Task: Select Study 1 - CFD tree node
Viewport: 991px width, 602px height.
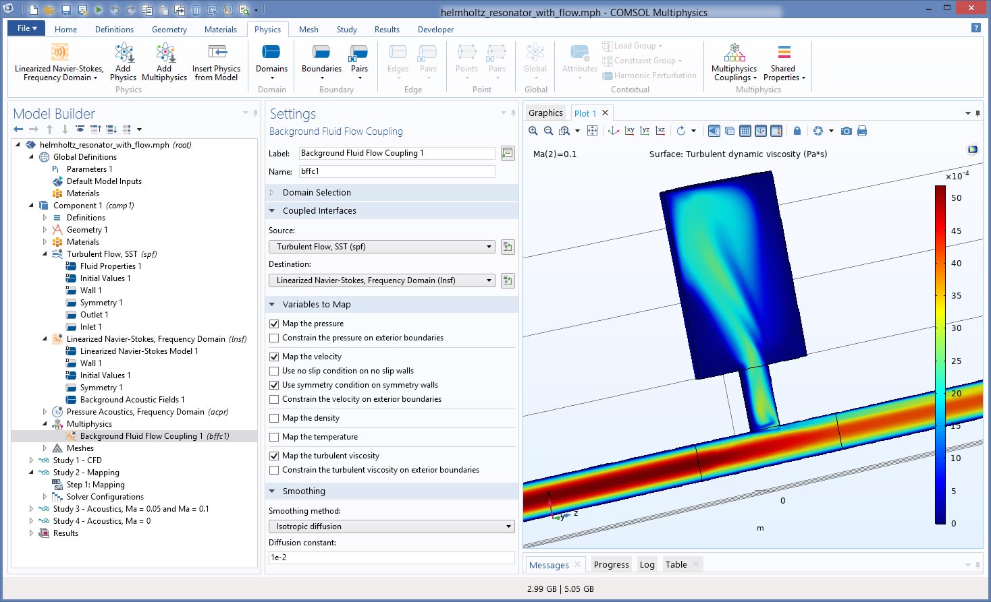Action: pyautogui.click(x=77, y=460)
